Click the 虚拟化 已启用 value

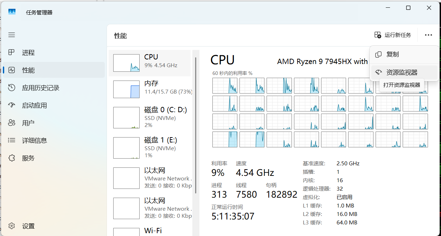[x=344, y=197]
